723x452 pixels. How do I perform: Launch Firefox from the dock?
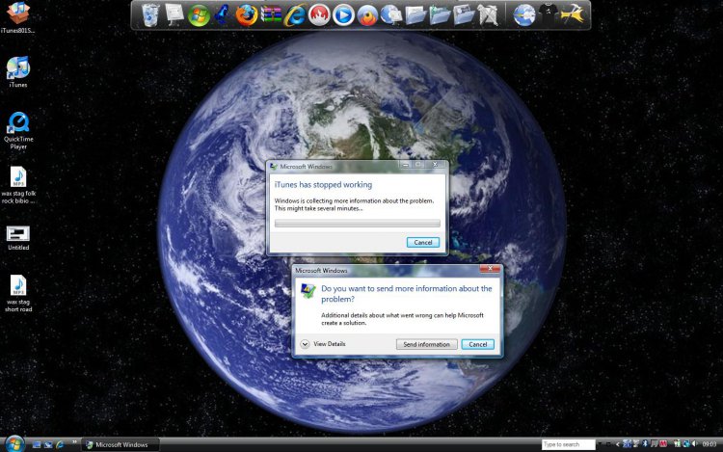[x=247, y=15]
